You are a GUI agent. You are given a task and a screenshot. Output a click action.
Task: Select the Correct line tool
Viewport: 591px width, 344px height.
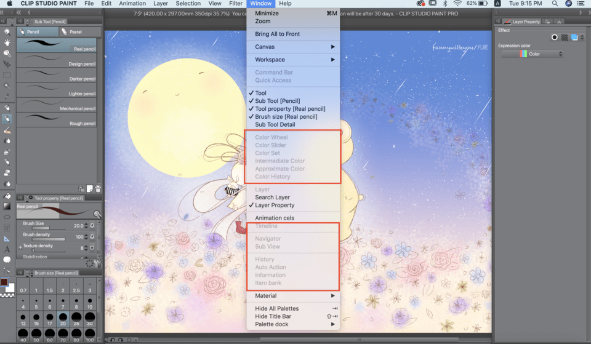[7, 271]
